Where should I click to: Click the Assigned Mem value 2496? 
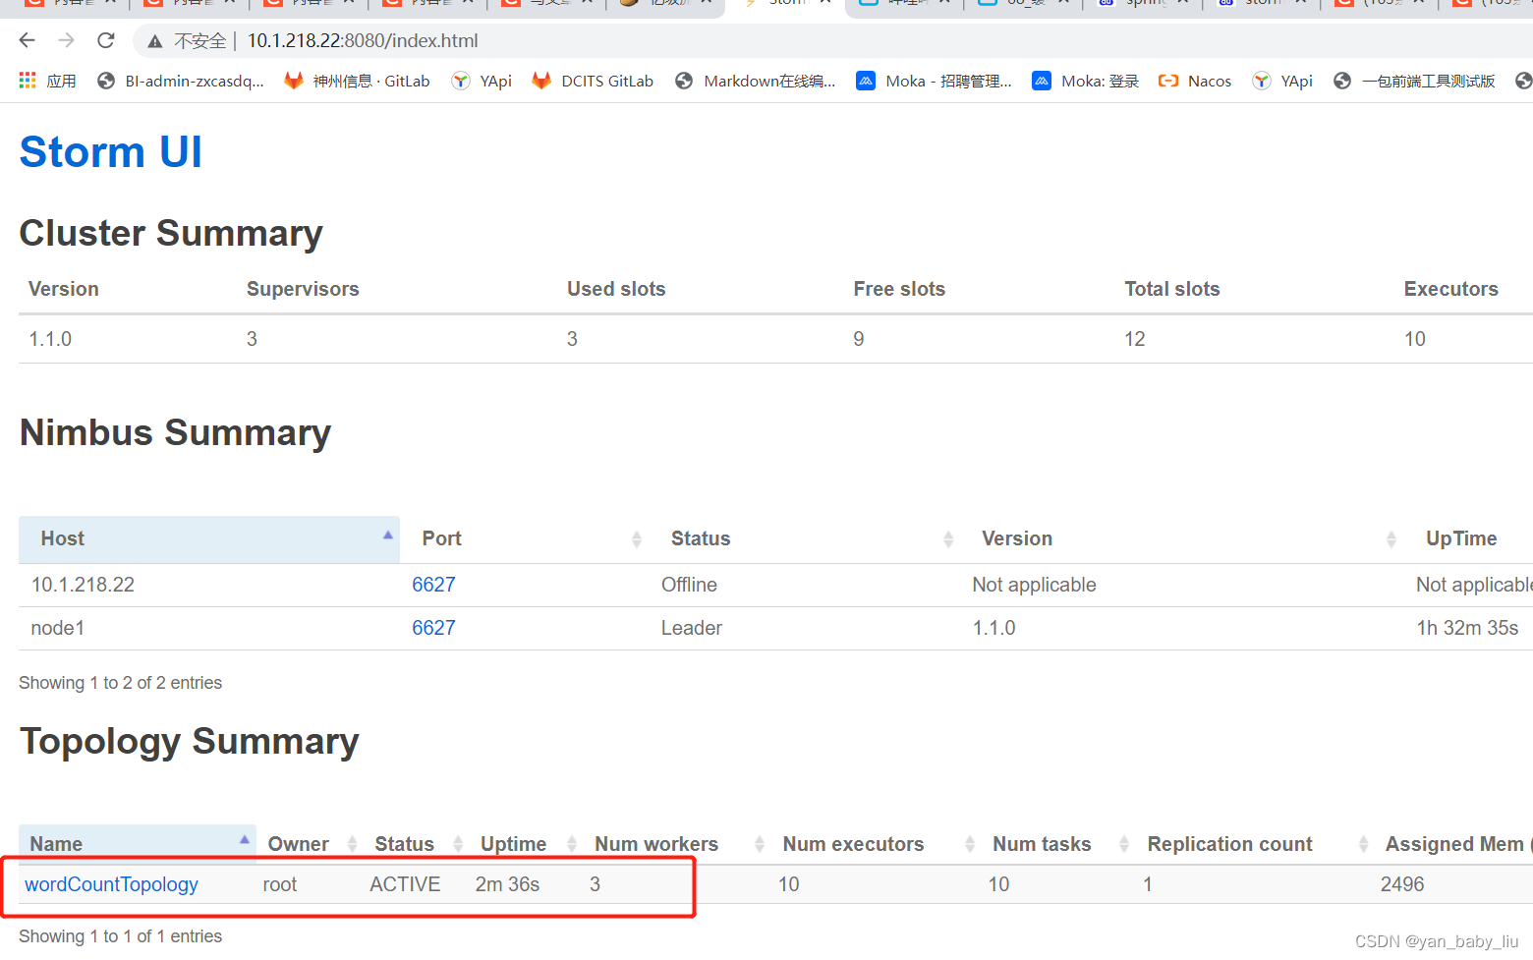1402,884
